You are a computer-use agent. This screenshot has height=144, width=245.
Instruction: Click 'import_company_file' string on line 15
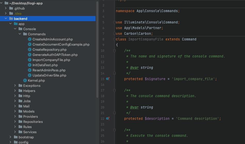pos(193,79)
